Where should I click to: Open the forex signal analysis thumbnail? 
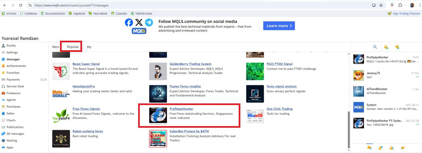coord(255,94)
